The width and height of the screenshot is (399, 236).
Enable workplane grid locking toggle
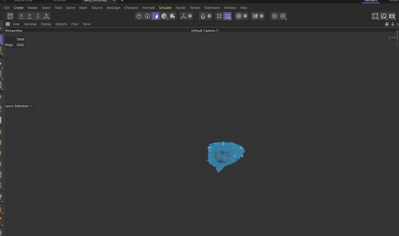tap(227, 16)
